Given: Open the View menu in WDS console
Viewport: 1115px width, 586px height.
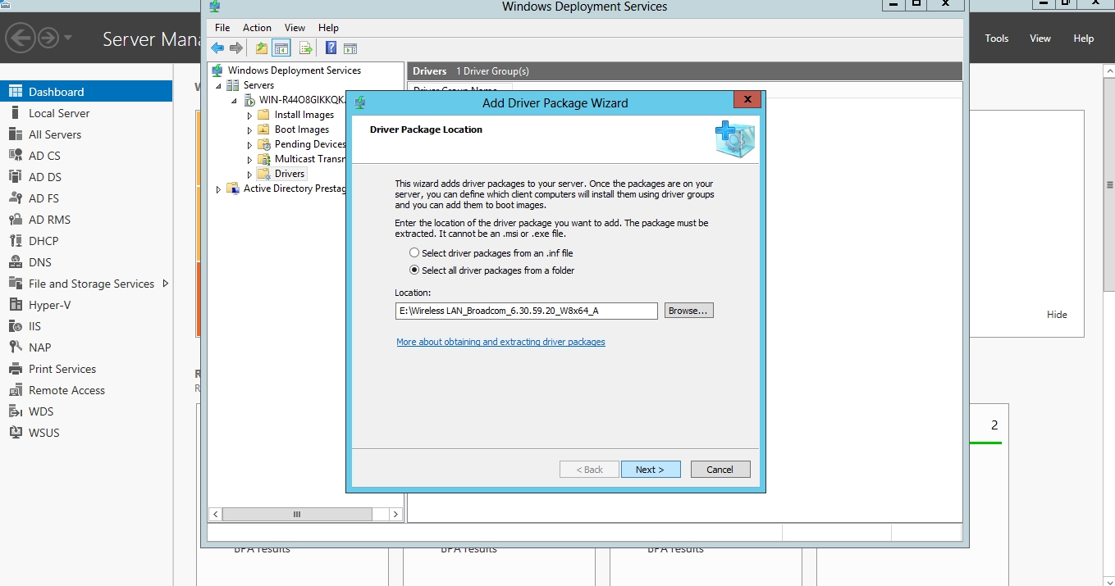Looking at the screenshot, I should pos(295,28).
